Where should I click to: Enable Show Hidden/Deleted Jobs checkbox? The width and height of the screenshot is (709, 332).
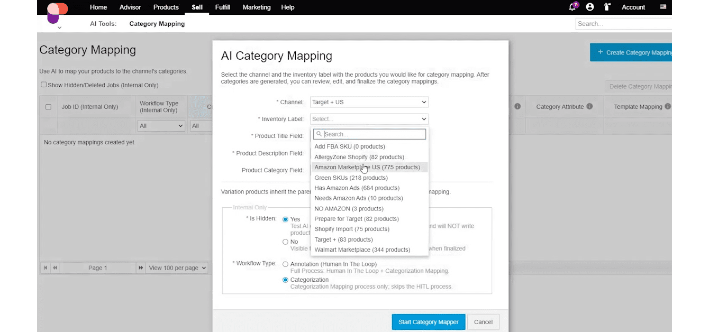[x=43, y=85]
